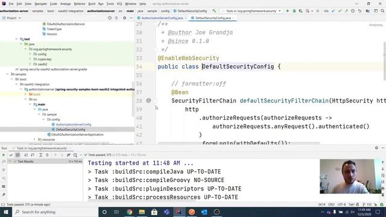386x217 pixels.
Task: Open test history clock icon
Action: (75, 155)
